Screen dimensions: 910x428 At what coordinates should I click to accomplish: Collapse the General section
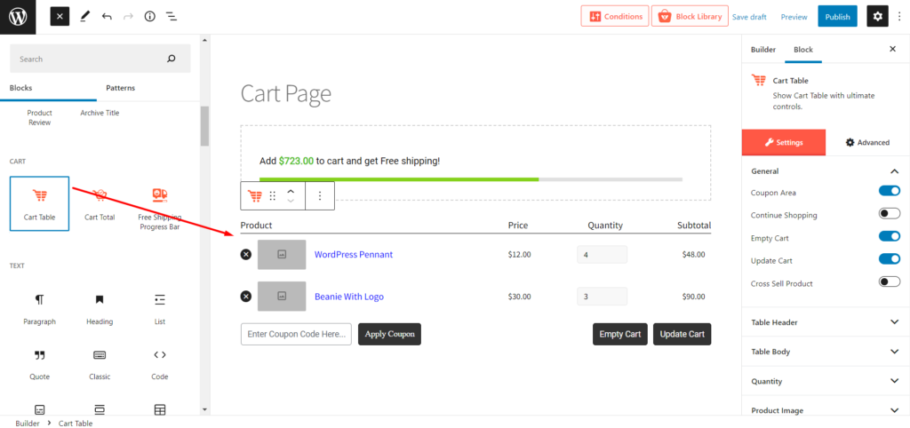click(826, 171)
